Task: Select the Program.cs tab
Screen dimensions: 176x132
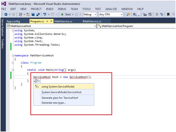Action: click(37, 21)
